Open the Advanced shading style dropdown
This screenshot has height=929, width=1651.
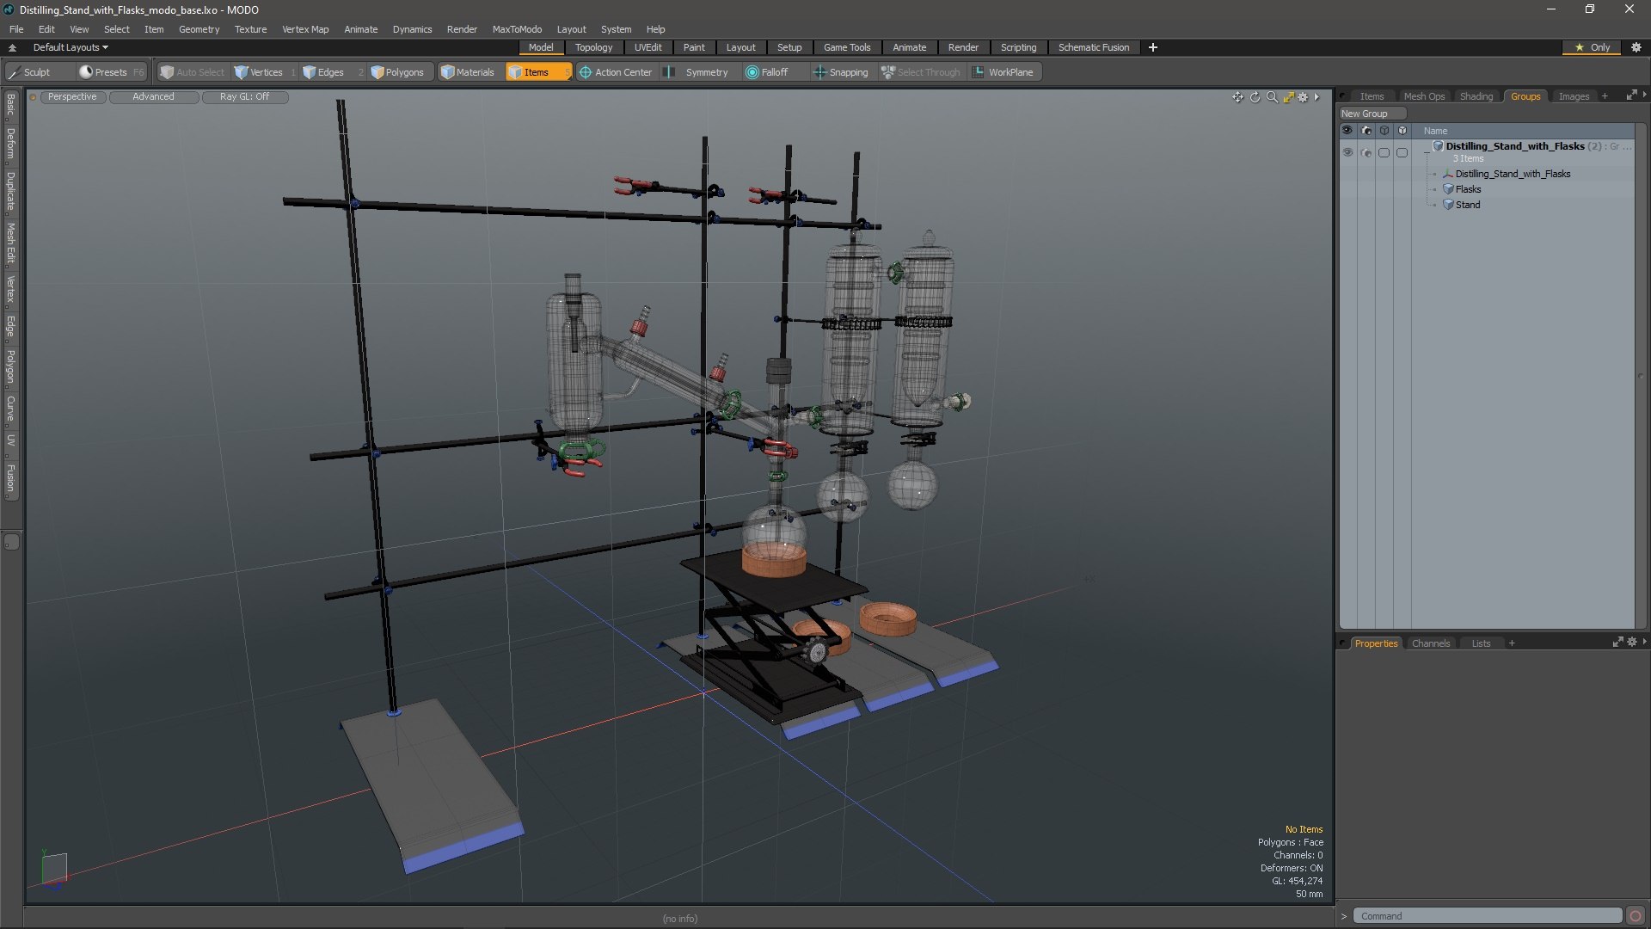point(153,97)
